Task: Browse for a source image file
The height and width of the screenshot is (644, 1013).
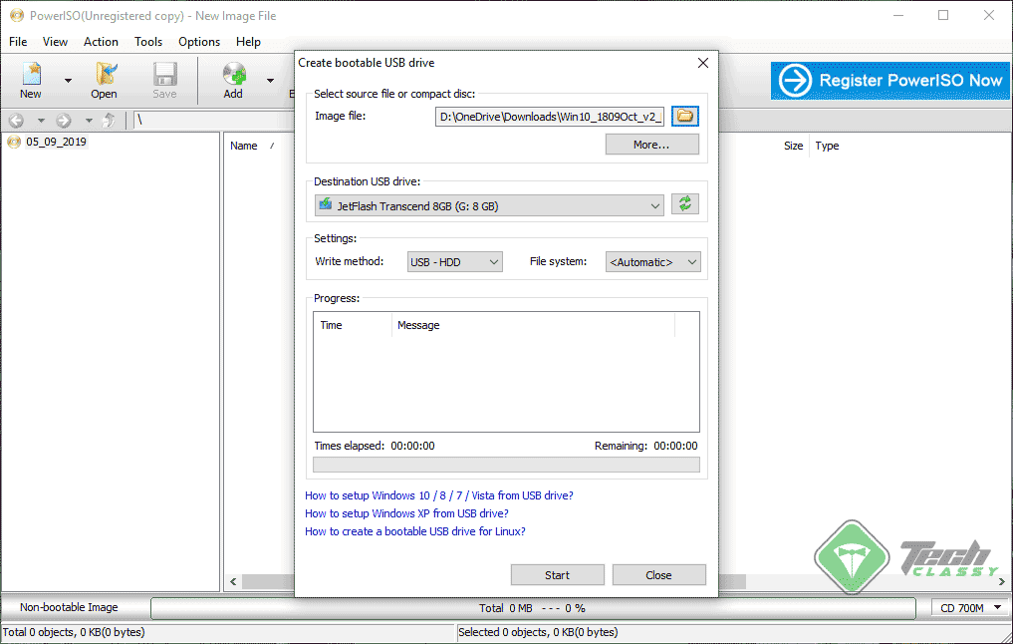Action: click(684, 116)
